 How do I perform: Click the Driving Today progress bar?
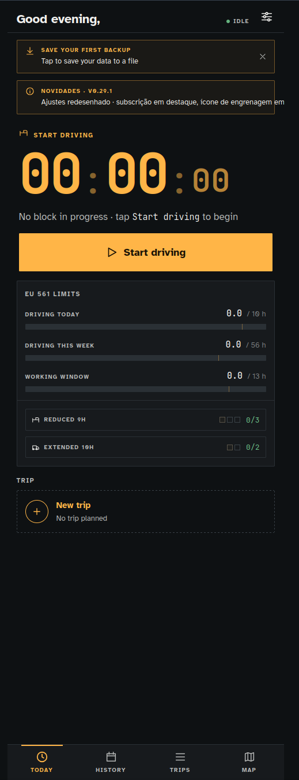pyautogui.click(x=146, y=327)
